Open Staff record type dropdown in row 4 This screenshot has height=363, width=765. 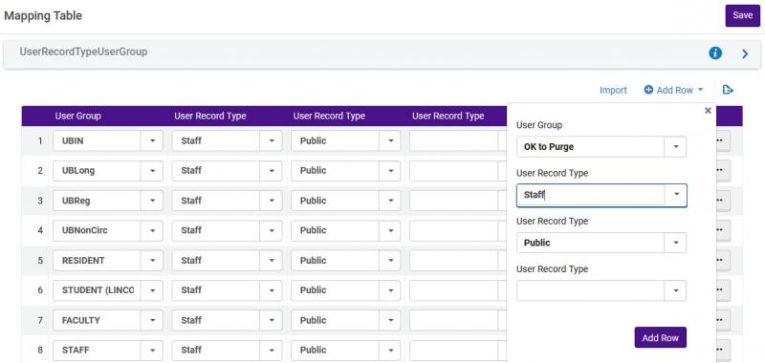tap(272, 230)
